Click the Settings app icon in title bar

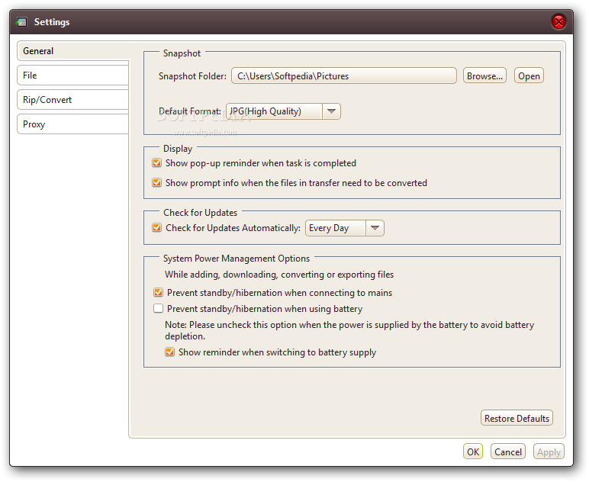[21, 22]
